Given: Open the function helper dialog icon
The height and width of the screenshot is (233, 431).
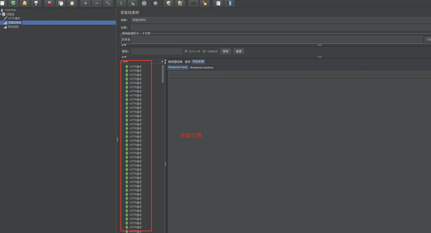Looking at the screenshot, I should (218, 3).
